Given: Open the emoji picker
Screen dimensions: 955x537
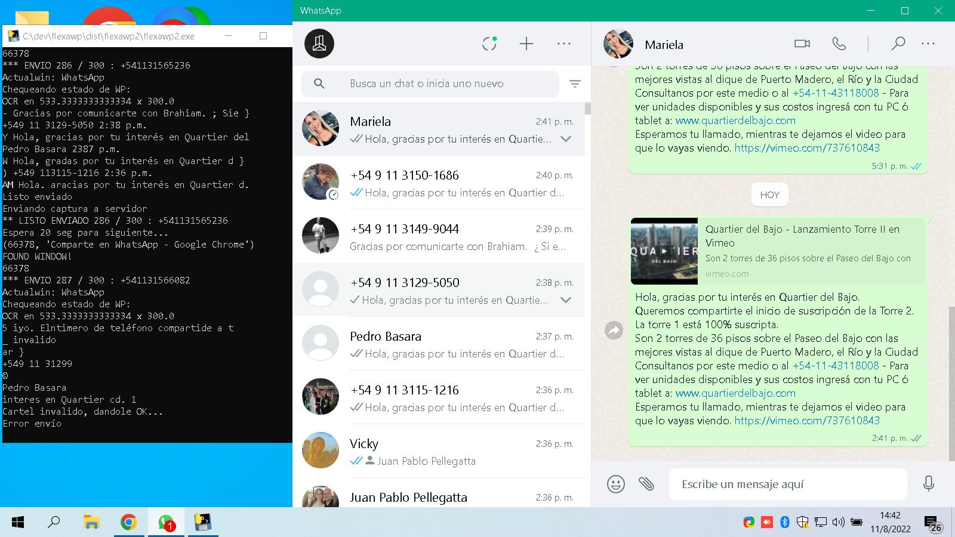Looking at the screenshot, I should [616, 484].
